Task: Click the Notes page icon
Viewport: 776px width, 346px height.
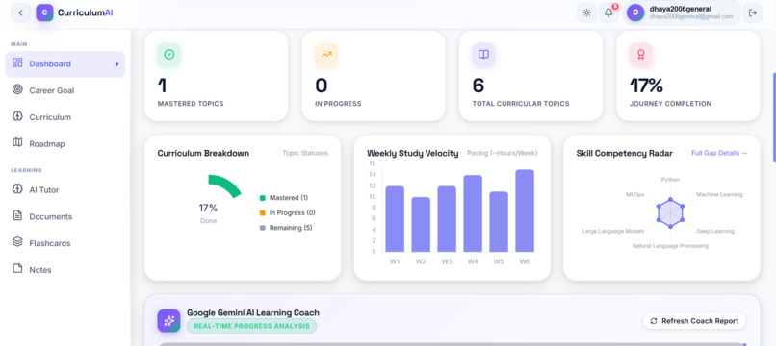Action: pos(17,268)
